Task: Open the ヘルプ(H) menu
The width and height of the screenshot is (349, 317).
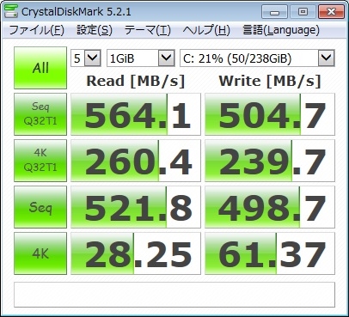Action: point(206,30)
